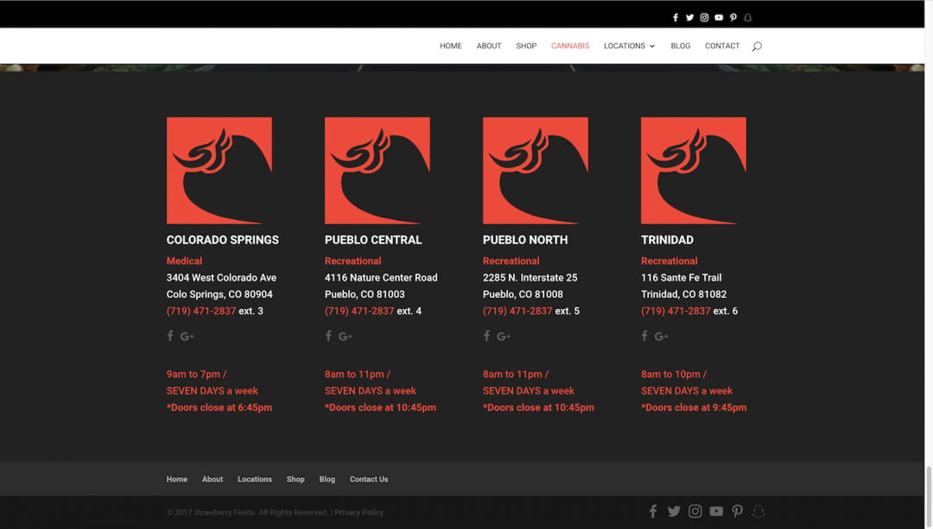Screen dimensions: 933x529
Task: Click the Facebook icon in top black bar
Action: 676,17
